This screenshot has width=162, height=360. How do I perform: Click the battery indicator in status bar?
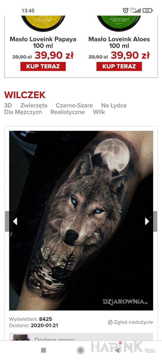click(x=148, y=10)
